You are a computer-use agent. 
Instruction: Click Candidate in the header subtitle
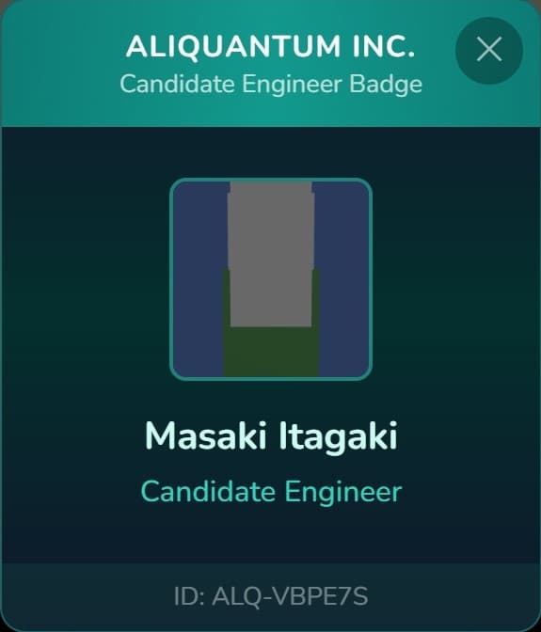click(178, 85)
